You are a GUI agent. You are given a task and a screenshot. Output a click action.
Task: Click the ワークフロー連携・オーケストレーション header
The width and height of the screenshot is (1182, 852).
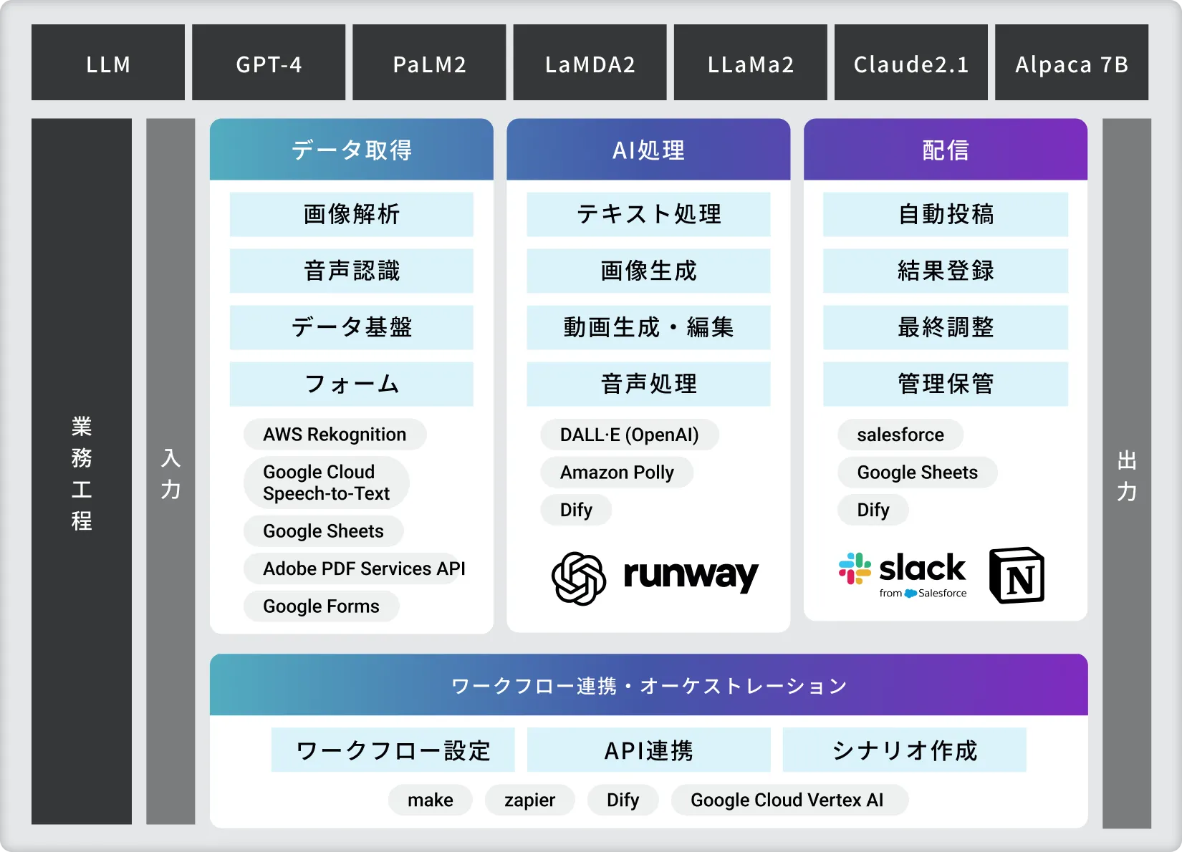[648, 685]
